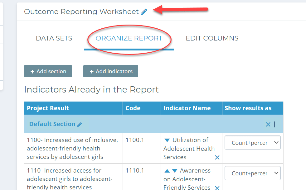Rename Default Section with pencil icon
This screenshot has width=306, height=190.
[x=80, y=125]
